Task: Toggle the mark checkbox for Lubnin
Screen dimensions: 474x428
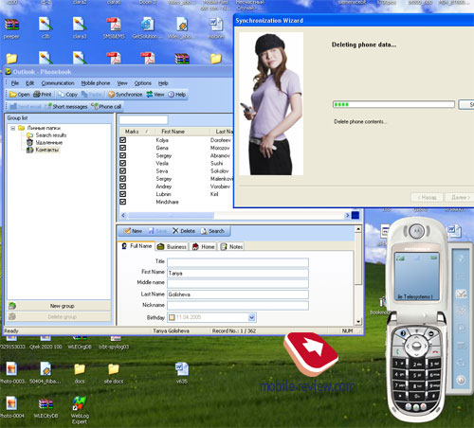Action: tap(123, 194)
